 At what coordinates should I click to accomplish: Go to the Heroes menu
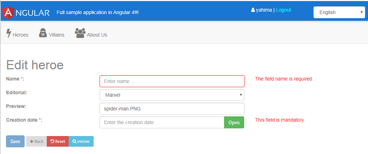(20, 35)
